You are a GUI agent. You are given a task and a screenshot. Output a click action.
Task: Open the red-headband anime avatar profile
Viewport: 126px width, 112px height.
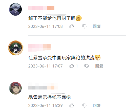point(15,88)
